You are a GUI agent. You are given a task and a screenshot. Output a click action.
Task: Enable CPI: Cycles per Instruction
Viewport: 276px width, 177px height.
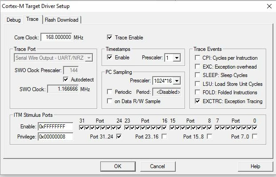197,58
